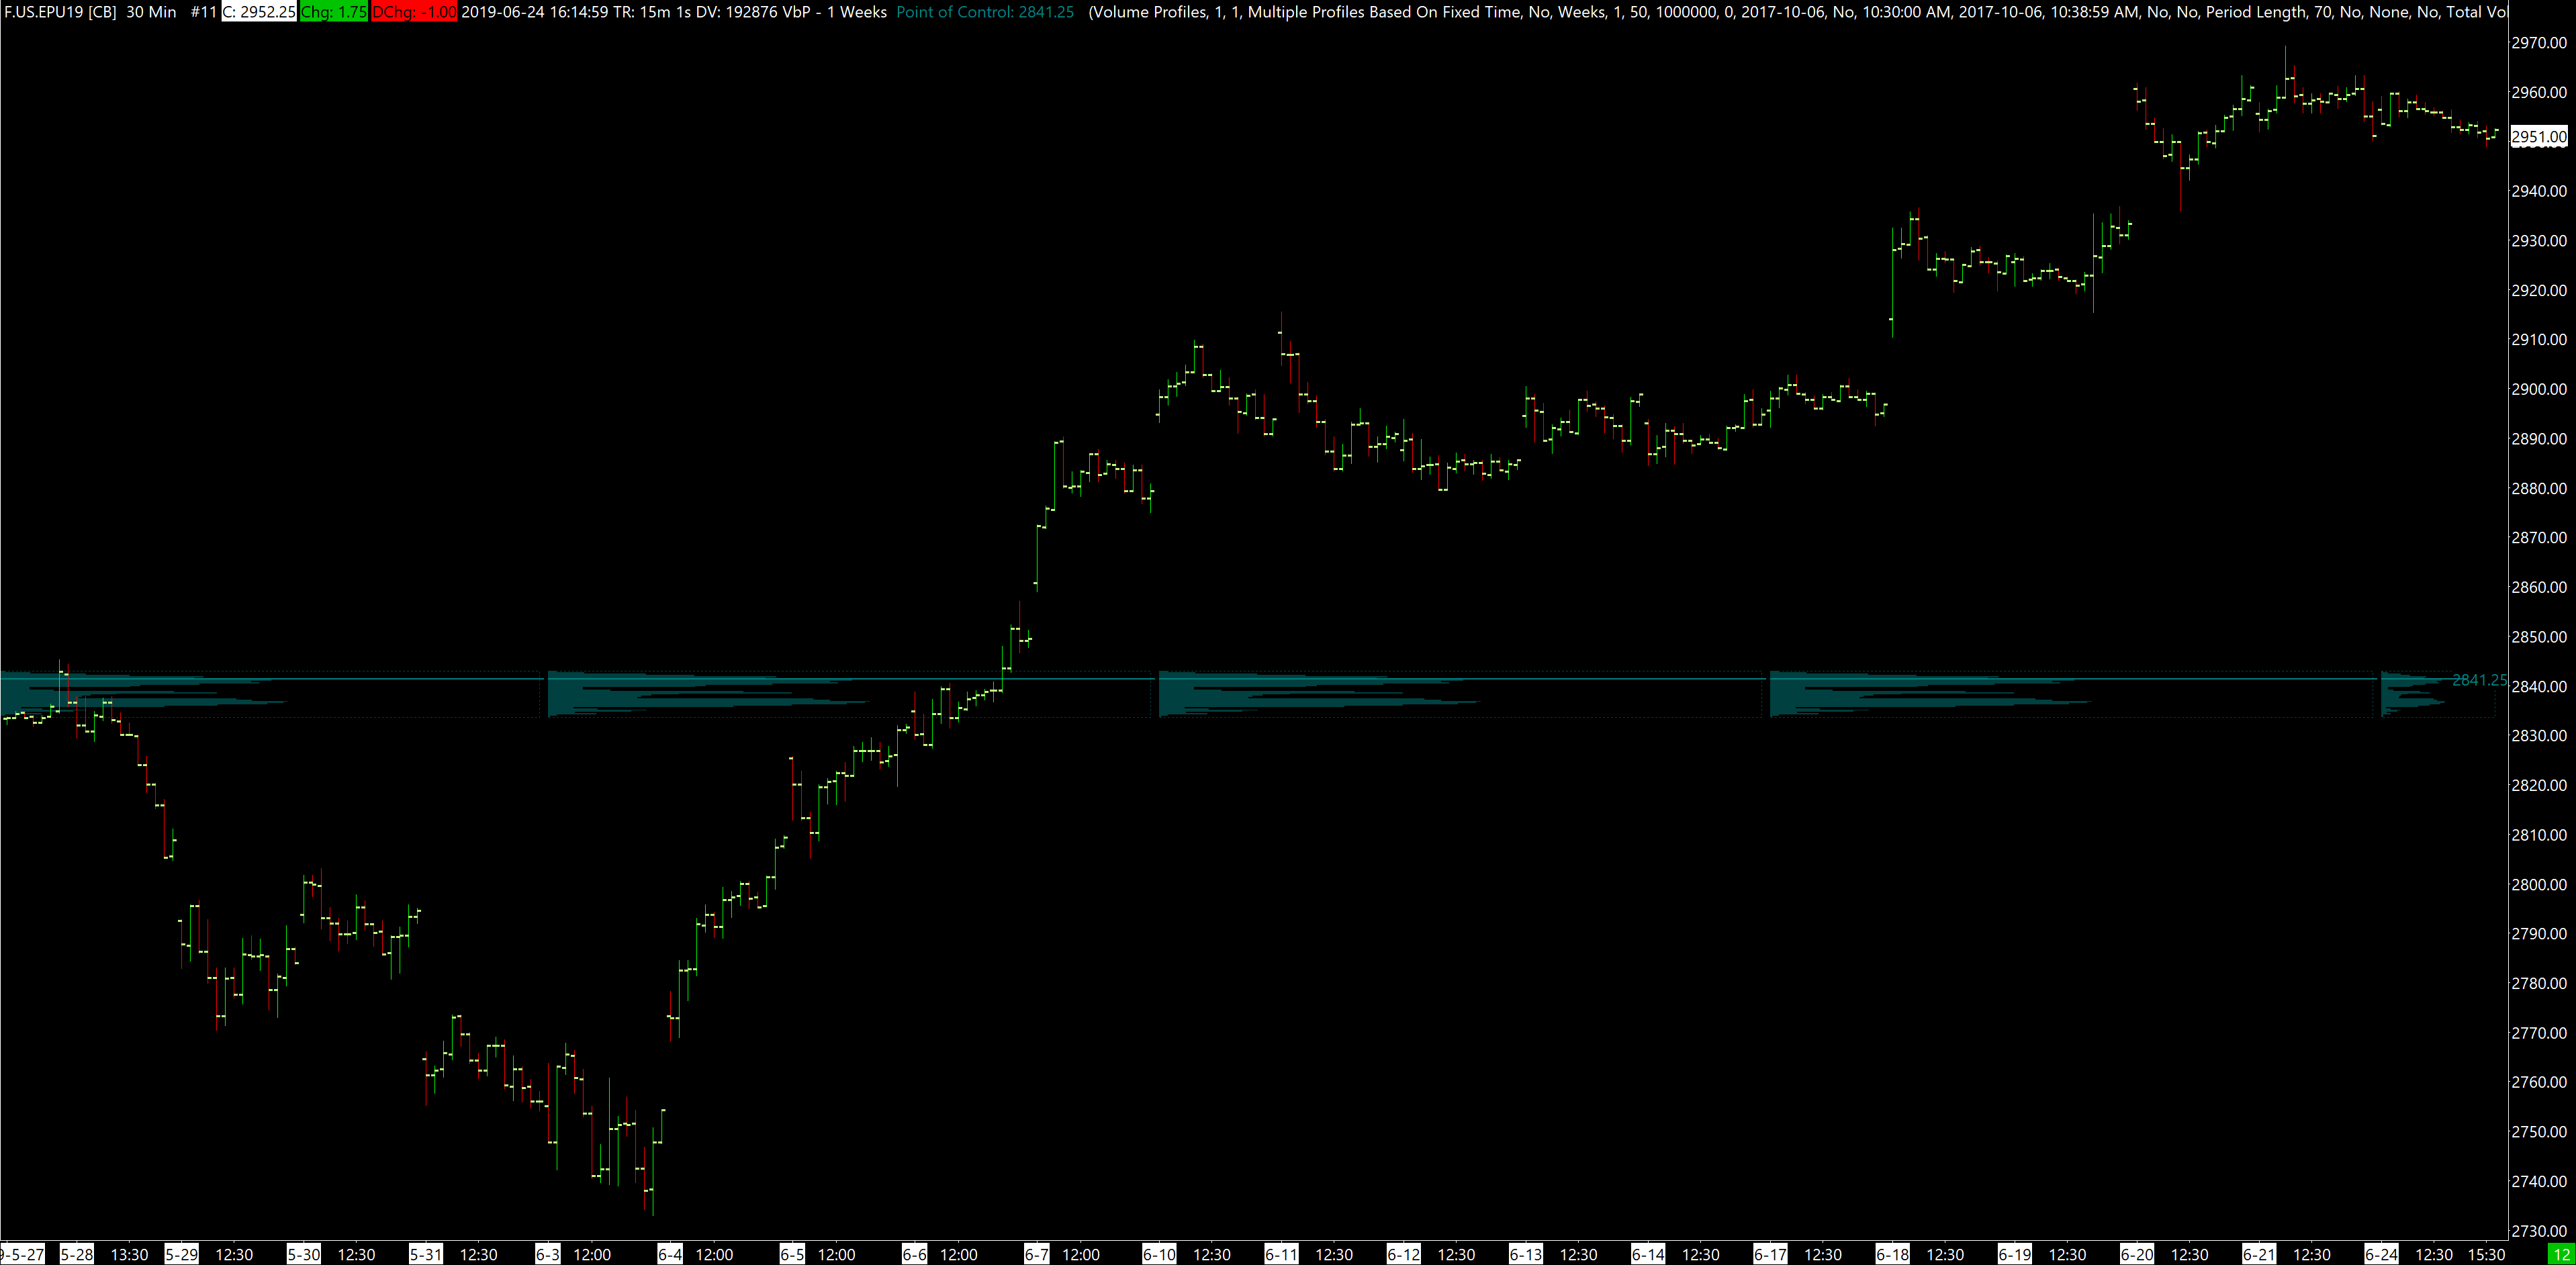Select the 6-4 date marker on the time axis
The image size is (2576, 1265).
670,1254
